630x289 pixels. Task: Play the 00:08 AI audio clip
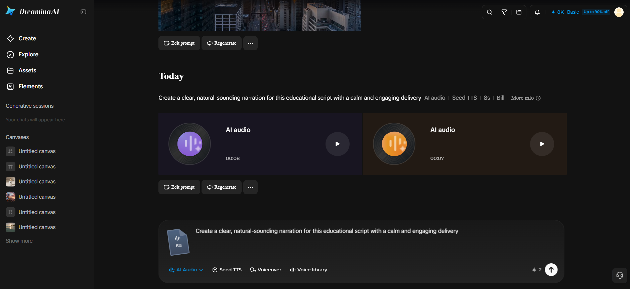(x=338, y=144)
